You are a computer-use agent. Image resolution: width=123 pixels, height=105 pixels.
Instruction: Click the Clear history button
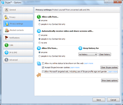(105, 54)
